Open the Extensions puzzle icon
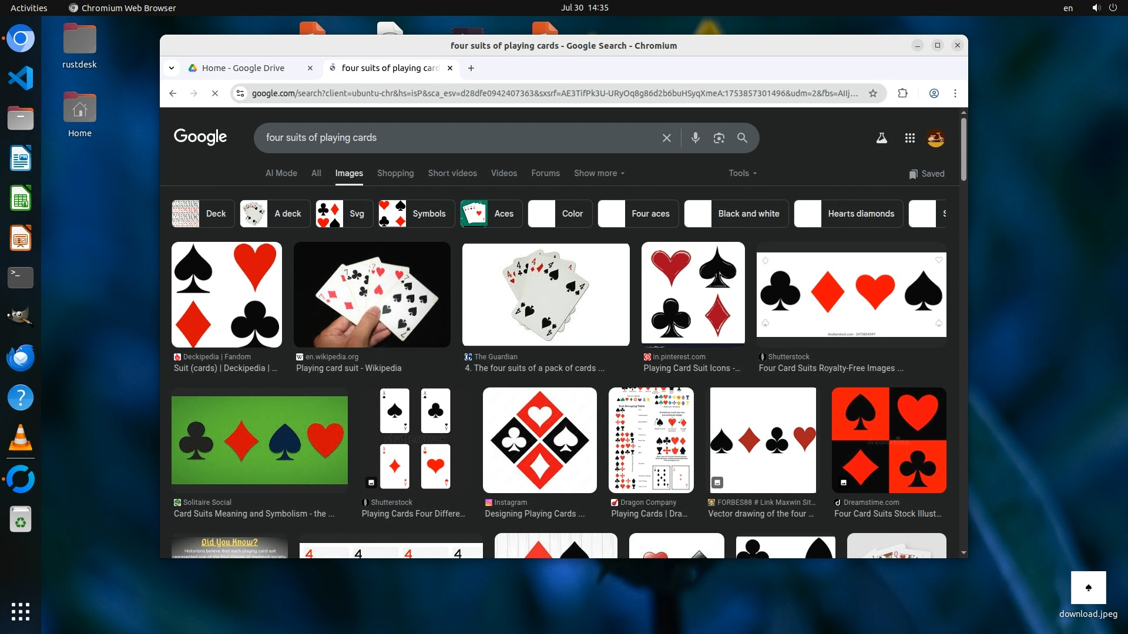 (x=902, y=93)
